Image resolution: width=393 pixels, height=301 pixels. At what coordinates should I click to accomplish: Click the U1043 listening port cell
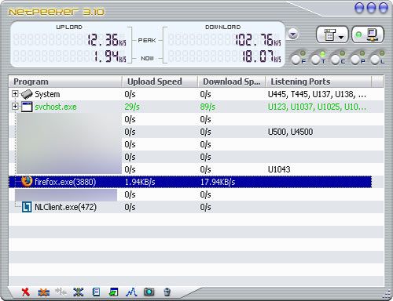click(279, 169)
